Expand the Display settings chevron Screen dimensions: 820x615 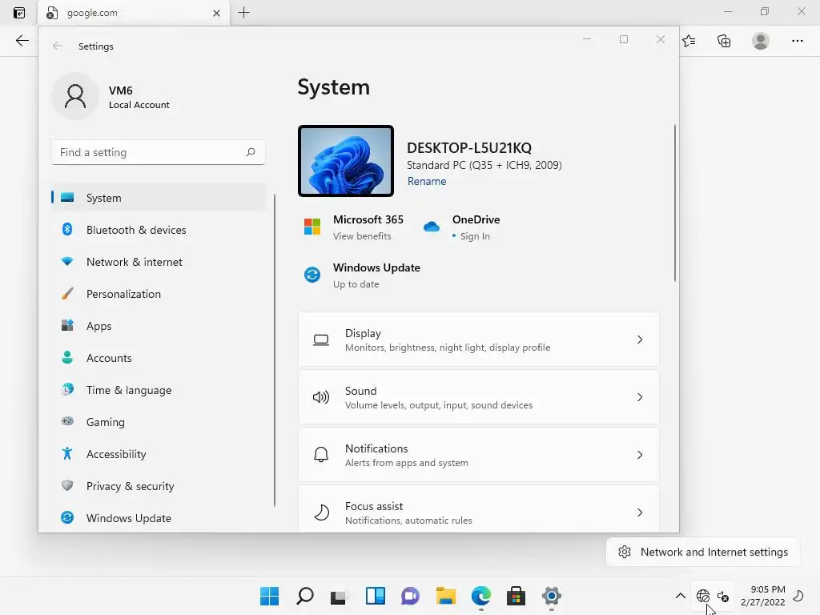[x=640, y=340]
